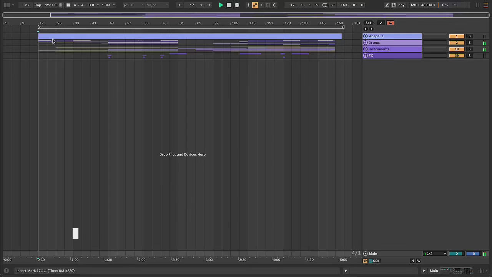Image resolution: width=492 pixels, height=277 pixels.
Task: Toggle the Key map mode
Action: [401, 5]
